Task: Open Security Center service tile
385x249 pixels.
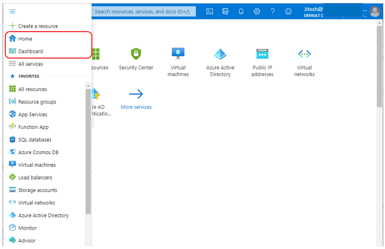Action: tap(136, 59)
